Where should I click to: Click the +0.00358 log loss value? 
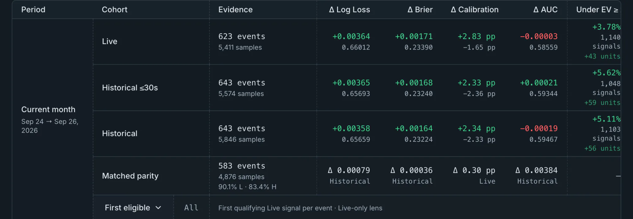pyautogui.click(x=351, y=128)
